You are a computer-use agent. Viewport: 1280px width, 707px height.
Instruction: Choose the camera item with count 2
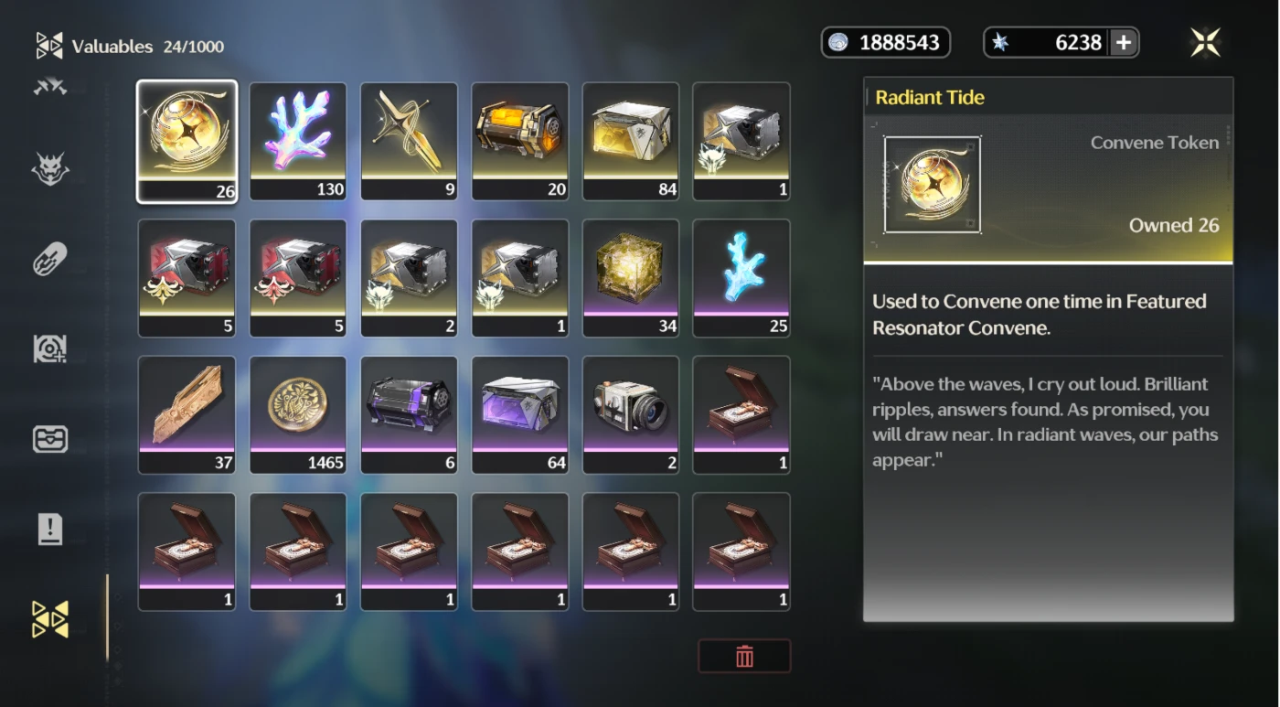[x=631, y=414]
